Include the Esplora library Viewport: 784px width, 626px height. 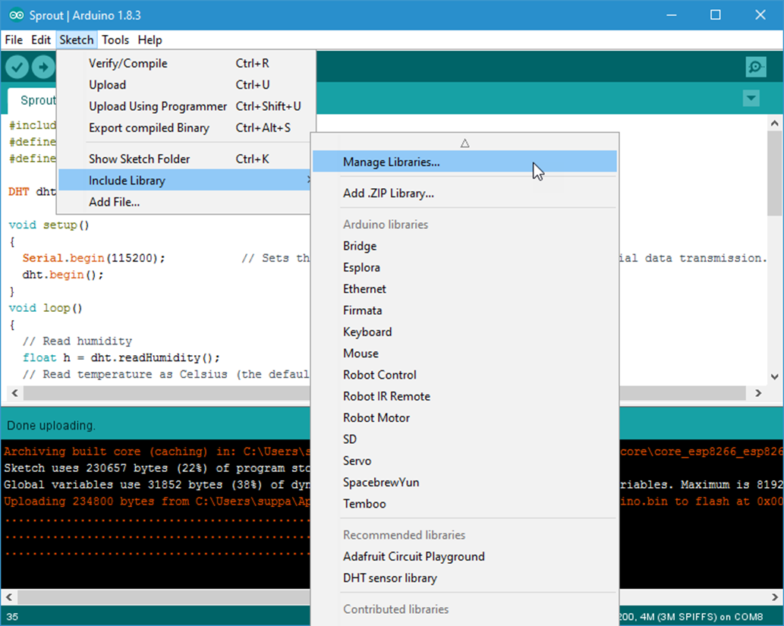tap(464, 268)
